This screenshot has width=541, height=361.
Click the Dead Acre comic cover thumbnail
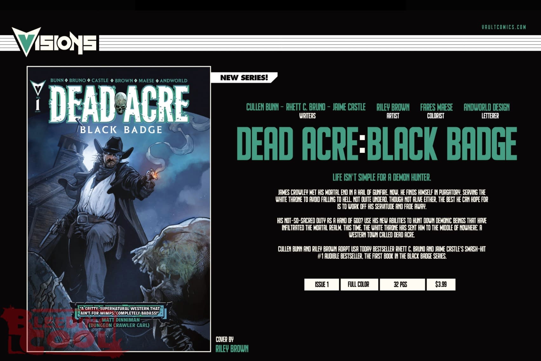coord(119,210)
